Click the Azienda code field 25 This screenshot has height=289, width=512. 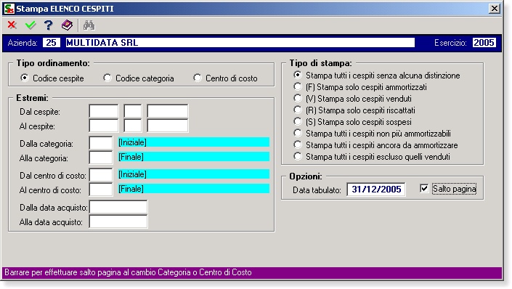tap(52, 42)
